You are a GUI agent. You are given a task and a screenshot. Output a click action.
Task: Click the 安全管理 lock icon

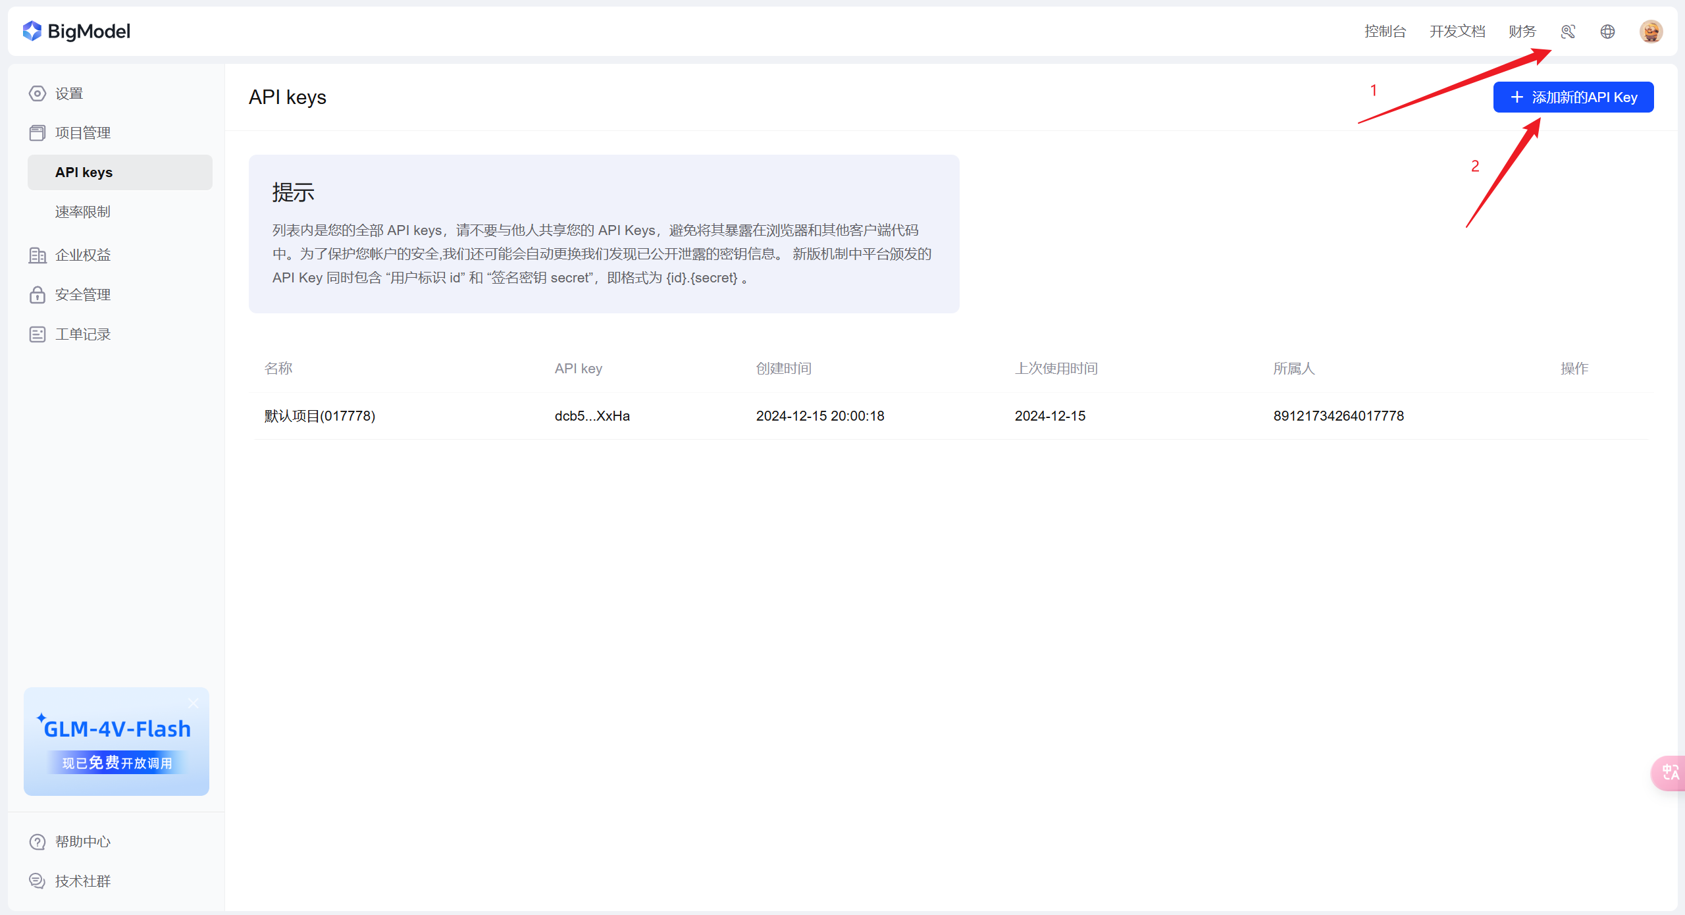click(x=38, y=295)
